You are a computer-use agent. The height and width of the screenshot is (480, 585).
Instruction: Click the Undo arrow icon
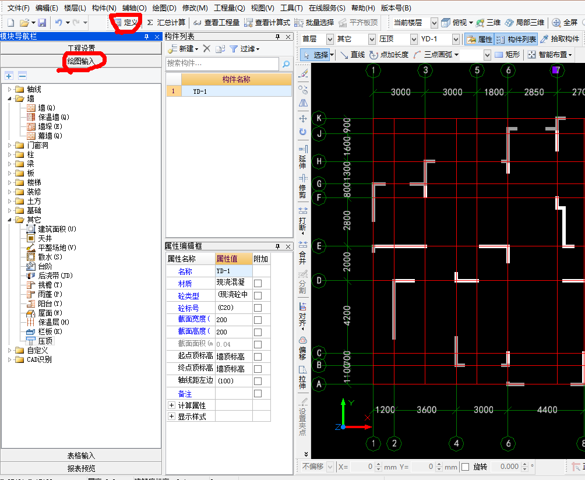[x=59, y=23]
